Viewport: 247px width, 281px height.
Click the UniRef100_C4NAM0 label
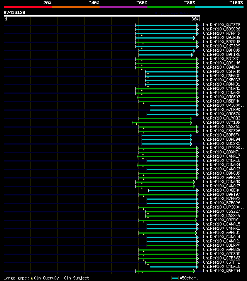coord(222,182)
